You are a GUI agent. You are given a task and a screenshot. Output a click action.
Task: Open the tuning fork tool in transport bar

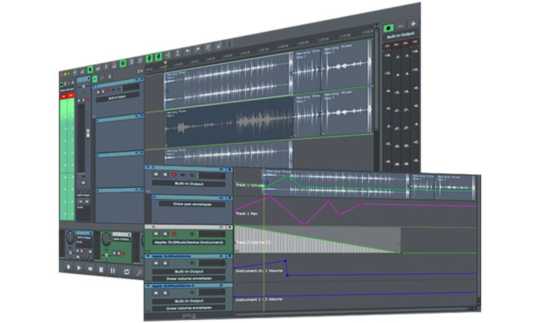(139, 273)
